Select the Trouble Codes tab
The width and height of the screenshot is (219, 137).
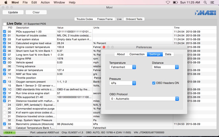[85, 19]
